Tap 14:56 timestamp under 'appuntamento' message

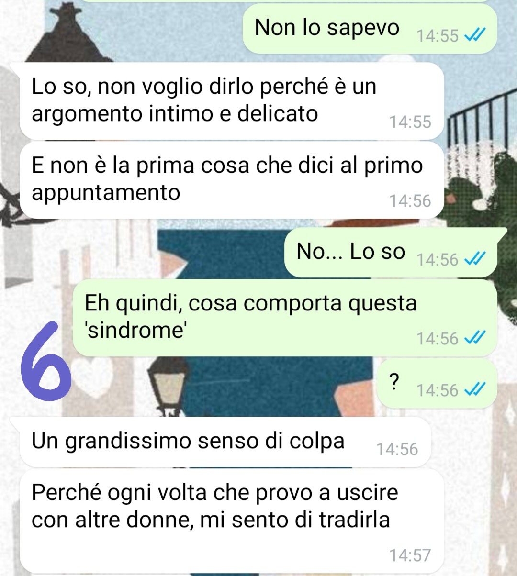[x=410, y=201]
